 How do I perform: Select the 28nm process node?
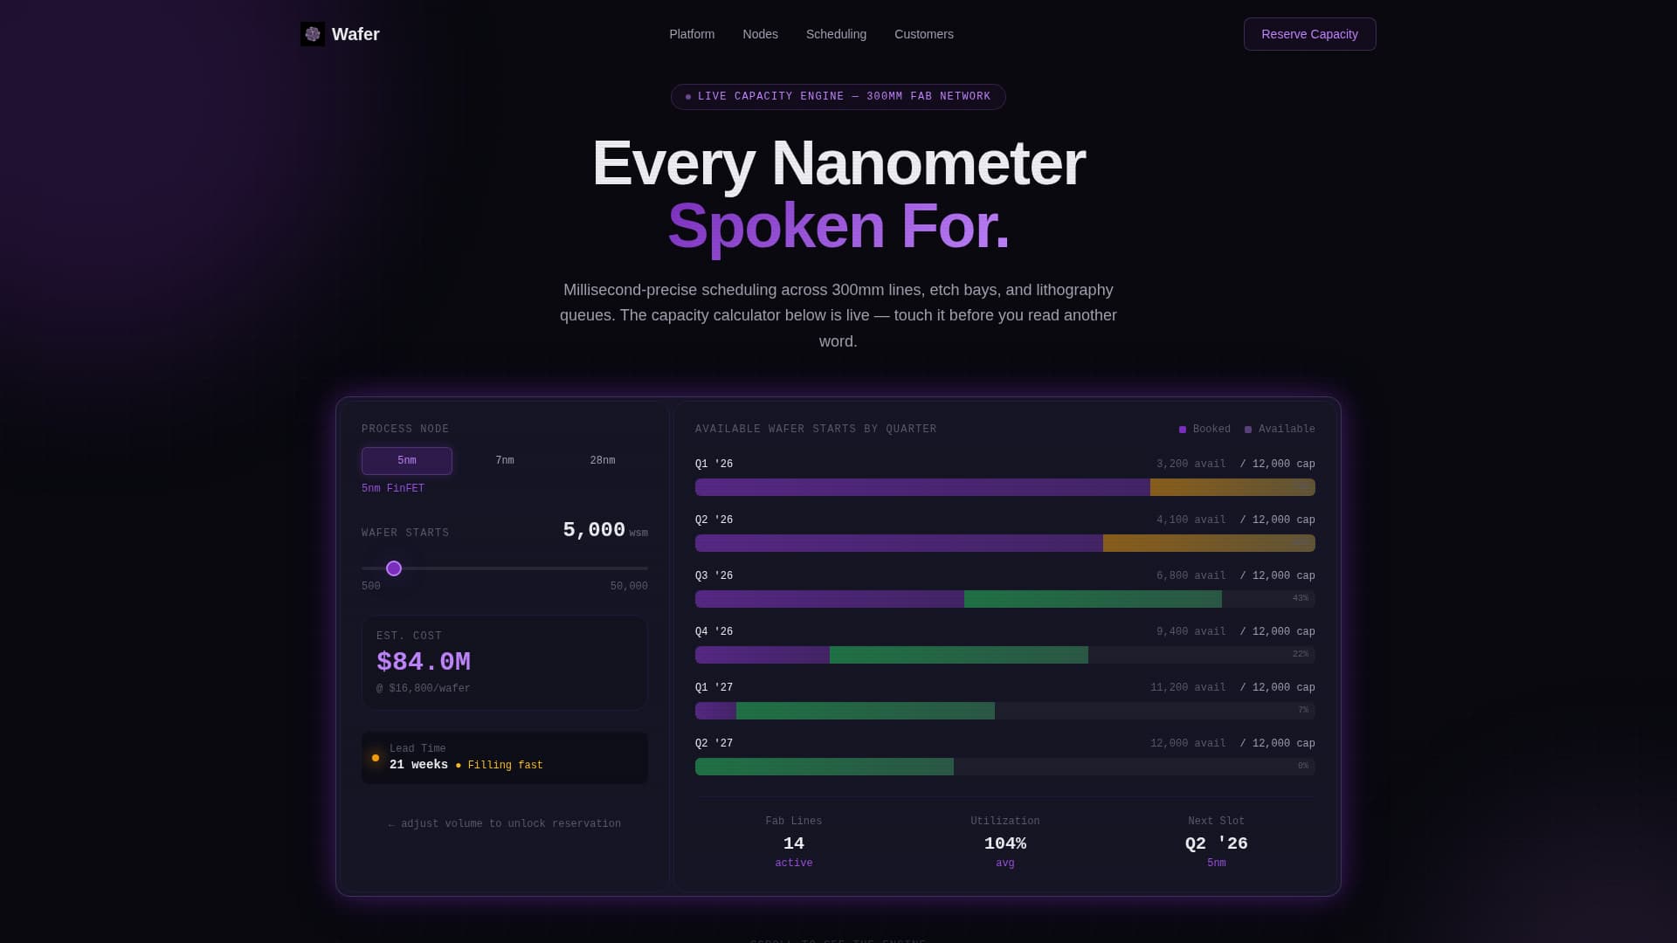603,460
